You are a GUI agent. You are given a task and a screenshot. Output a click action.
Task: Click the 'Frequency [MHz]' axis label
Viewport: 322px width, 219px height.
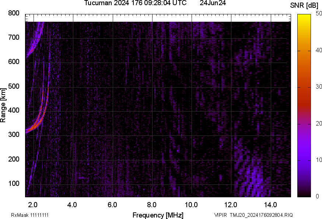point(158,215)
